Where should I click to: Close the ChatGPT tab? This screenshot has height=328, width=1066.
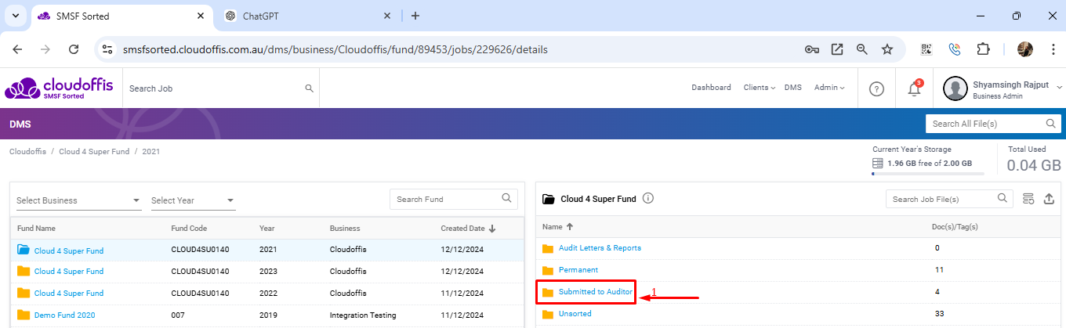387,16
